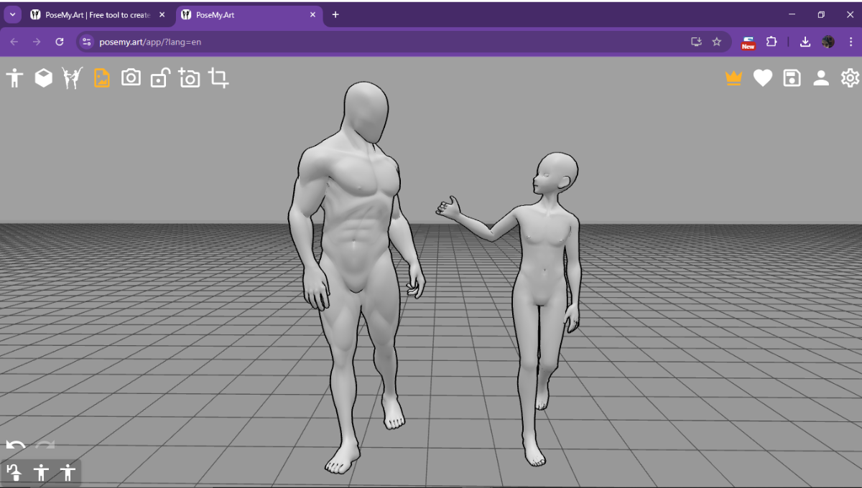The height and width of the screenshot is (488, 862).
Task: Toggle the camera lock icon
Action: 159,78
